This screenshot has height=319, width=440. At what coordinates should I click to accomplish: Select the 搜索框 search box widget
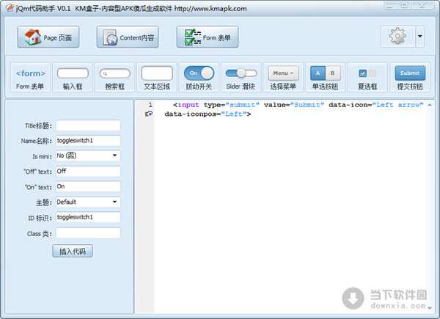click(x=115, y=77)
